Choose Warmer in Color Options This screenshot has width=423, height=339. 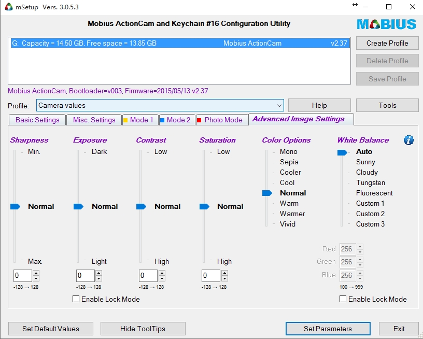pos(292,214)
